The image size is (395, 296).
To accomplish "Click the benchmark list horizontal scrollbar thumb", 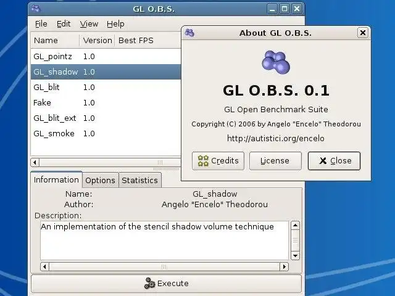I will 110,162.
